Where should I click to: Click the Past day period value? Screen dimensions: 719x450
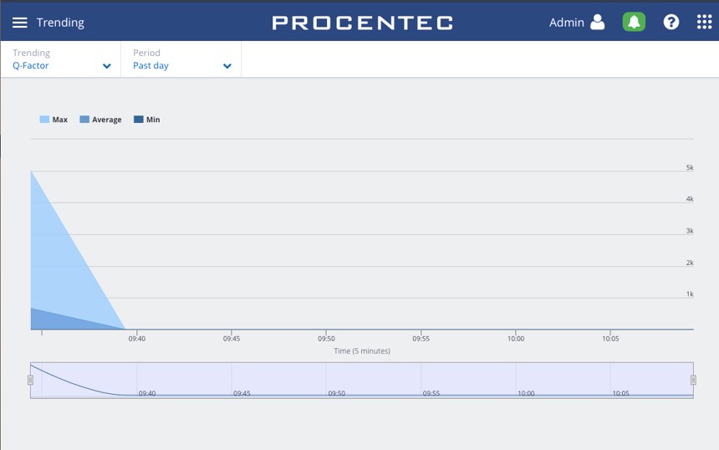coord(150,65)
